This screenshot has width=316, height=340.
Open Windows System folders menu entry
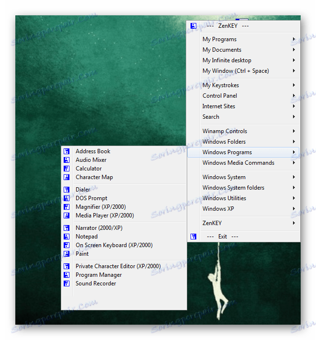tap(243, 188)
